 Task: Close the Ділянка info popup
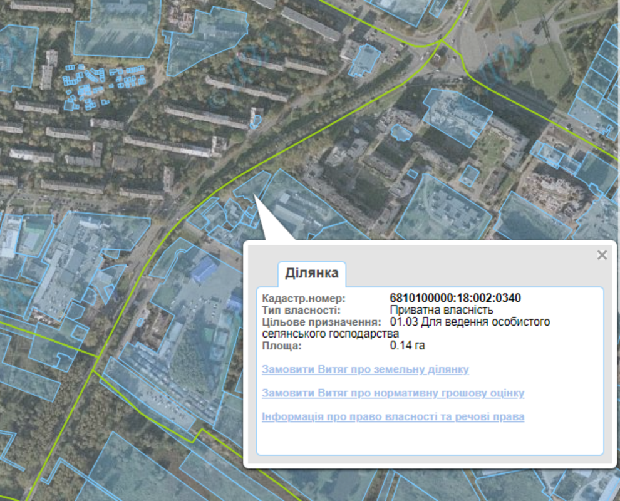[602, 255]
